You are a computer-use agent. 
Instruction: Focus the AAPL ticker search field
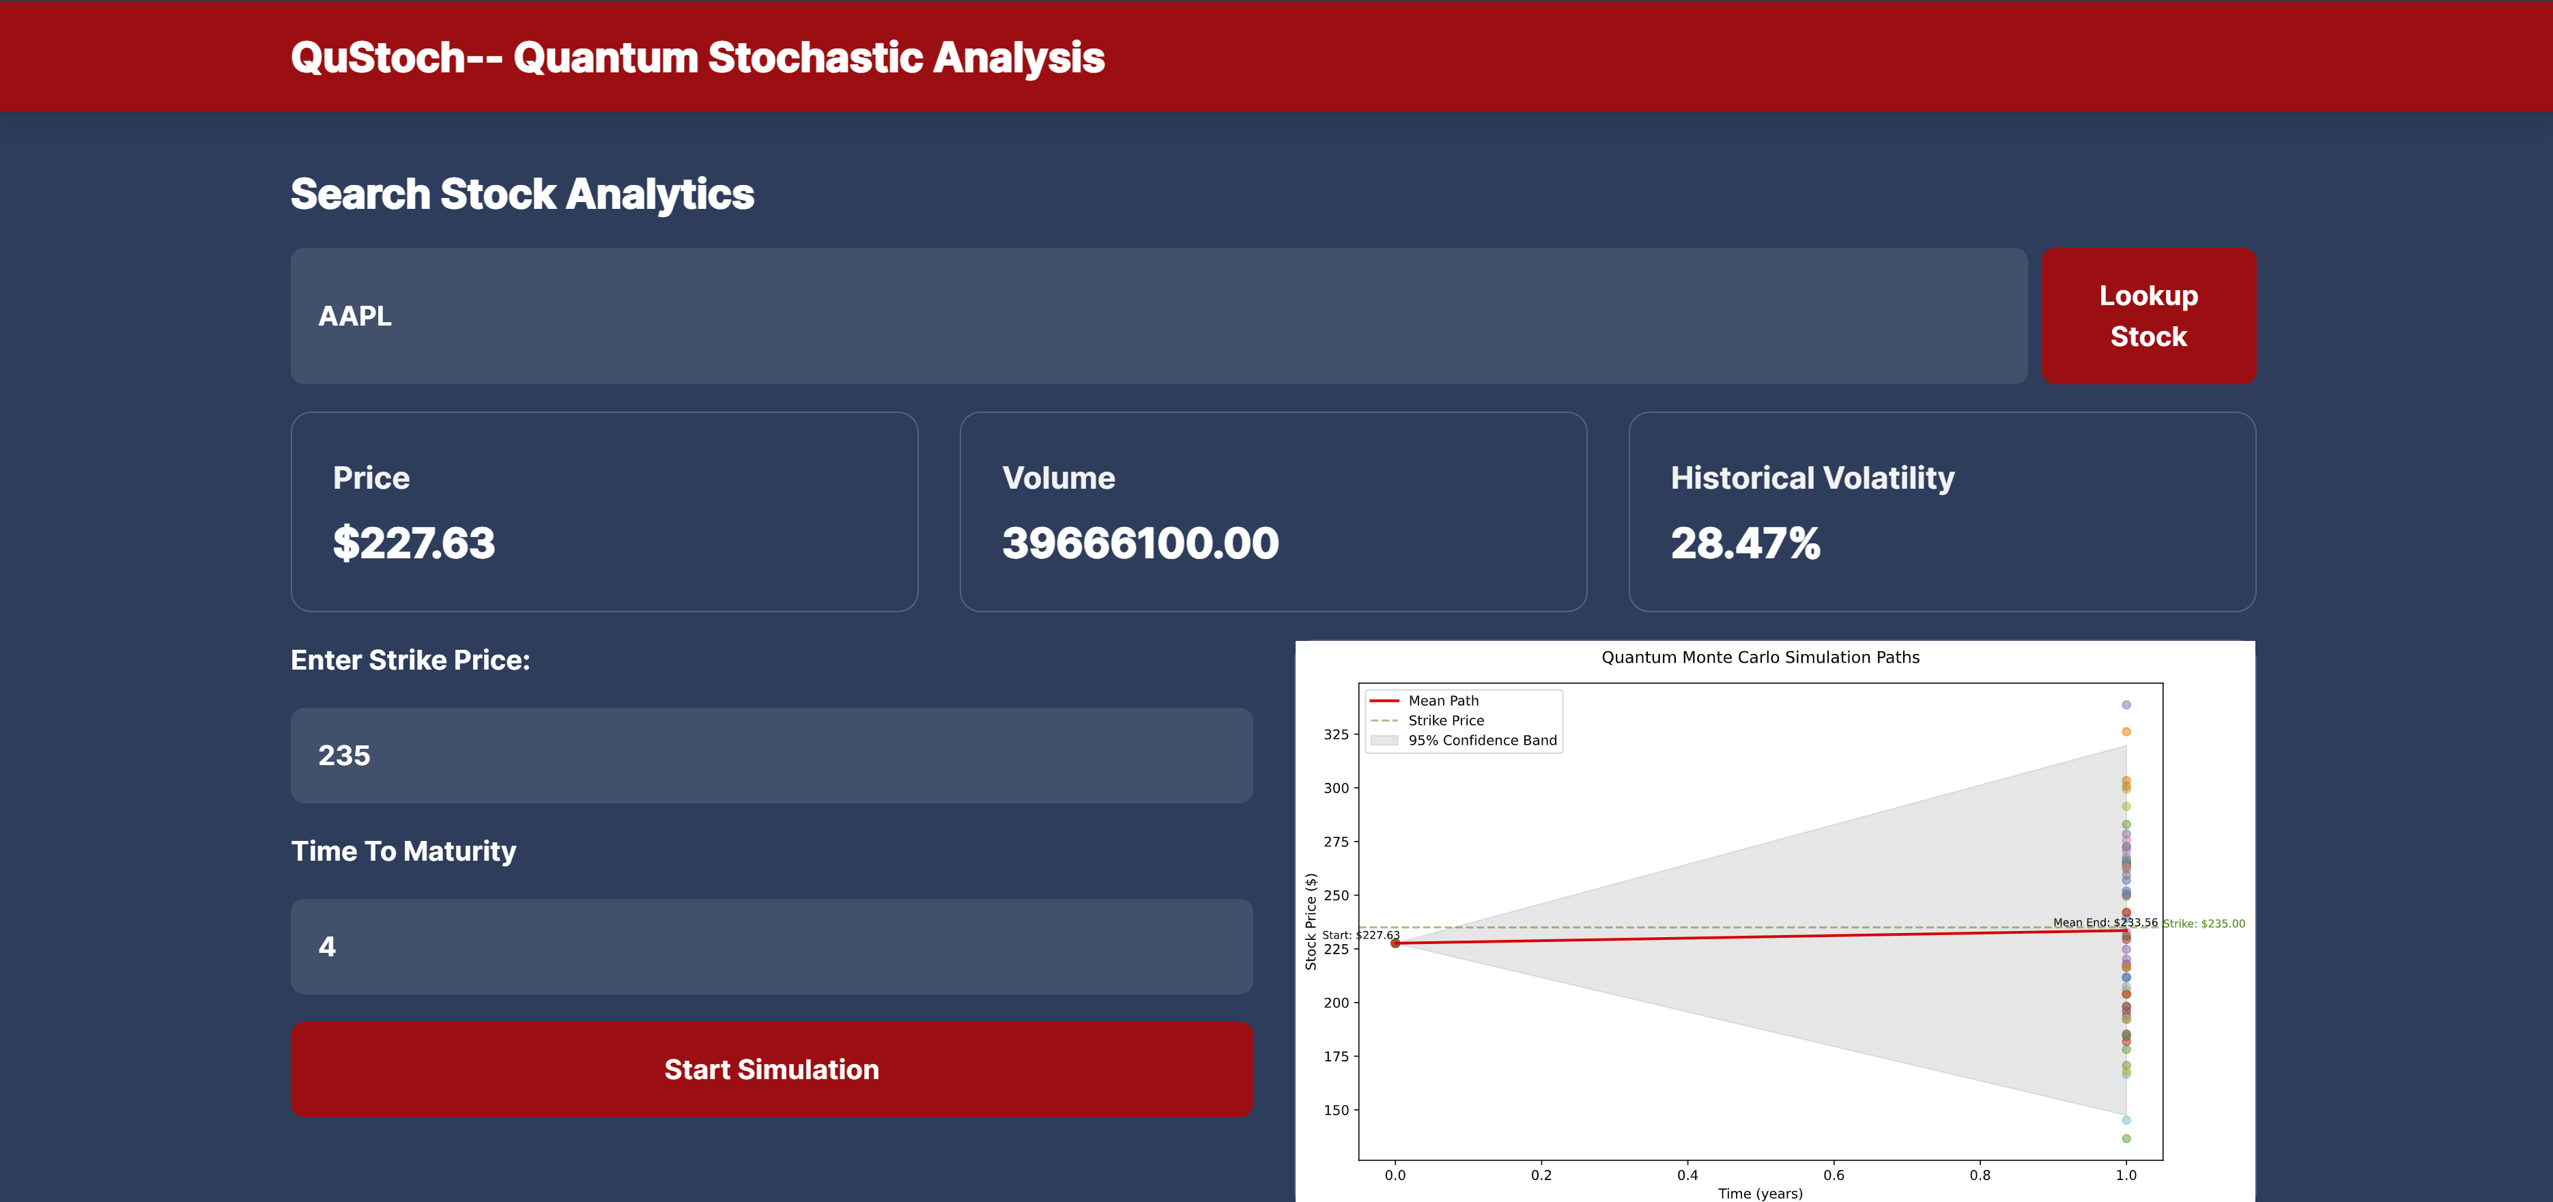coord(1158,316)
